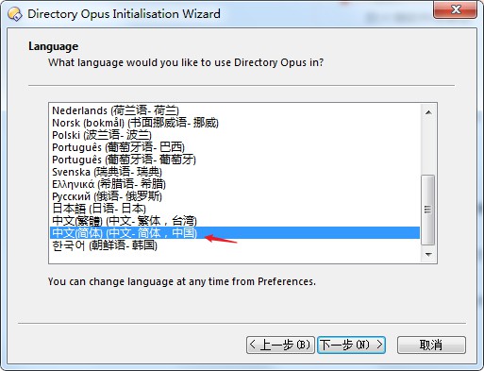Screen dimensions: 484x371
Task: Select Nederlands language row
Action: point(235,110)
